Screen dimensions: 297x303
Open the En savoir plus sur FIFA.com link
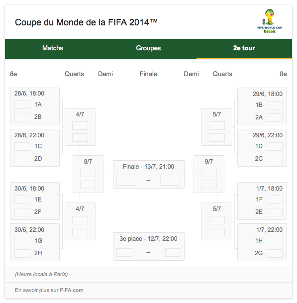pyautogui.click(x=49, y=290)
